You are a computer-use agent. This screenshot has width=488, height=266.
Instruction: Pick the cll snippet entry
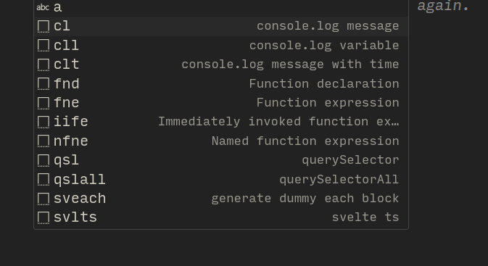tap(221, 46)
